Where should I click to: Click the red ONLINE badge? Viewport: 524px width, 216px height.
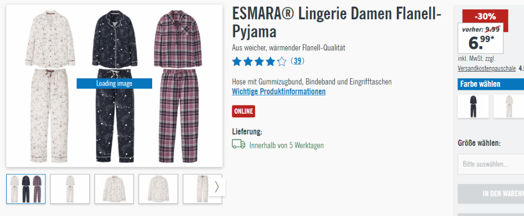tap(243, 111)
